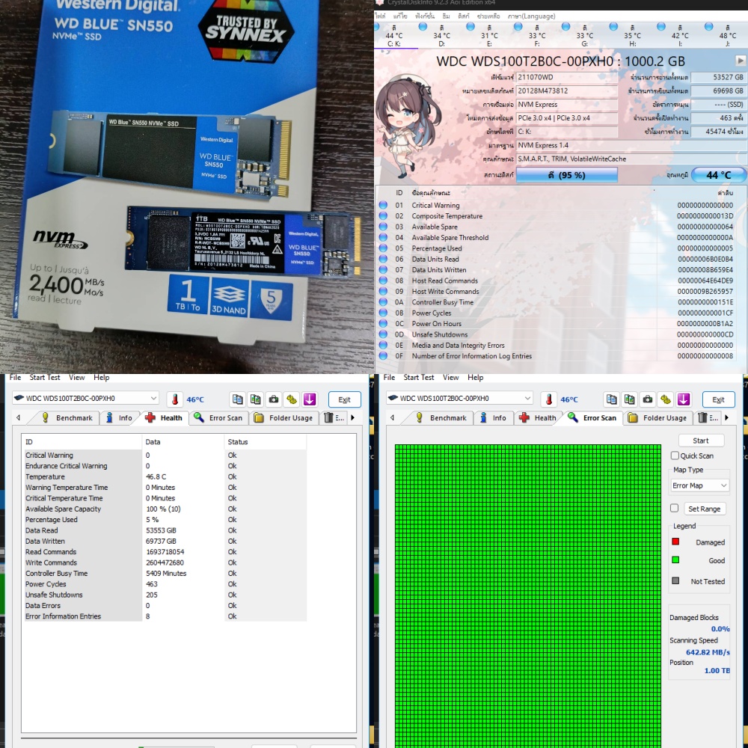Click copy-text icon in Error Scan window
The width and height of the screenshot is (748, 748).
click(612, 399)
